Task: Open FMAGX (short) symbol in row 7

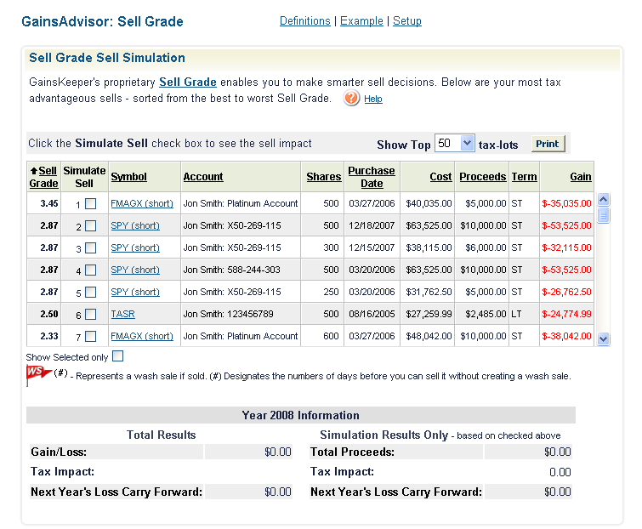Action: (142, 336)
